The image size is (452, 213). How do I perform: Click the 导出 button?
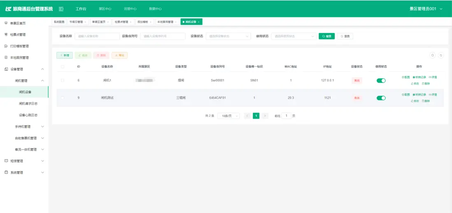click(x=120, y=55)
